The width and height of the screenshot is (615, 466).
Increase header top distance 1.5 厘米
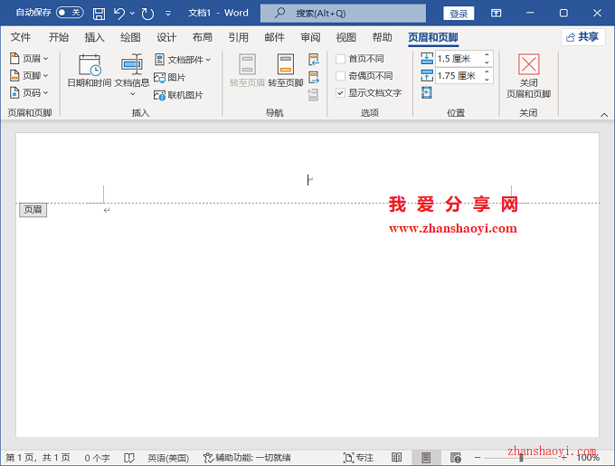(487, 55)
